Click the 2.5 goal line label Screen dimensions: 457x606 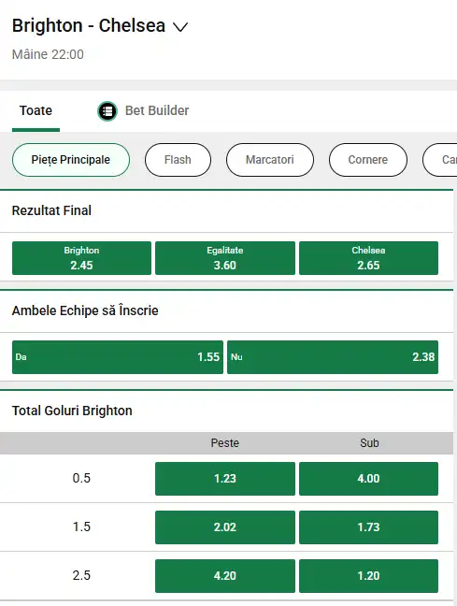pos(81,576)
